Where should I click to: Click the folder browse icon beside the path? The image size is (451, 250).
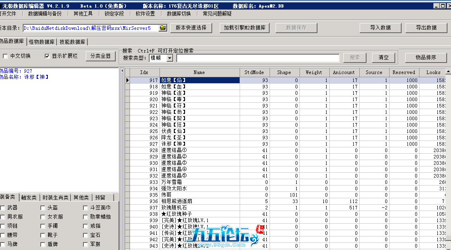tap(163, 28)
